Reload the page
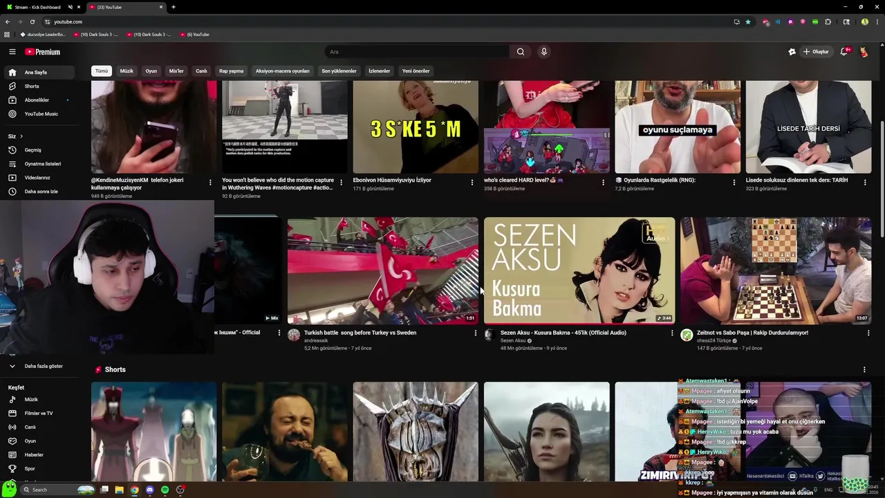 click(31, 21)
